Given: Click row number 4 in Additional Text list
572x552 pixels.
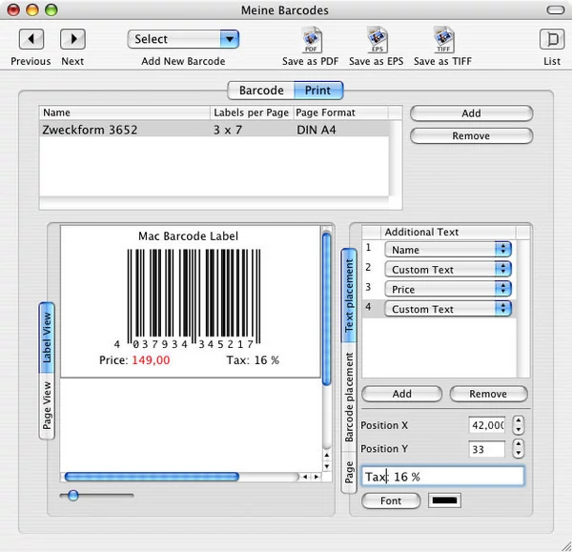Looking at the screenshot, I should pos(368,307).
